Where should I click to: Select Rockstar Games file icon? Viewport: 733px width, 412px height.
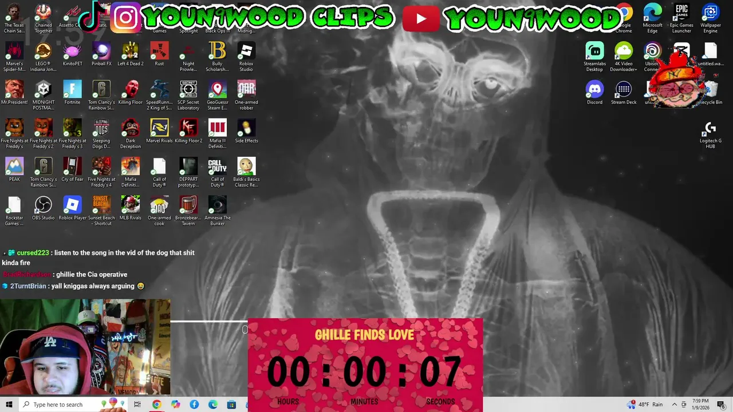click(x=14, y=211)
